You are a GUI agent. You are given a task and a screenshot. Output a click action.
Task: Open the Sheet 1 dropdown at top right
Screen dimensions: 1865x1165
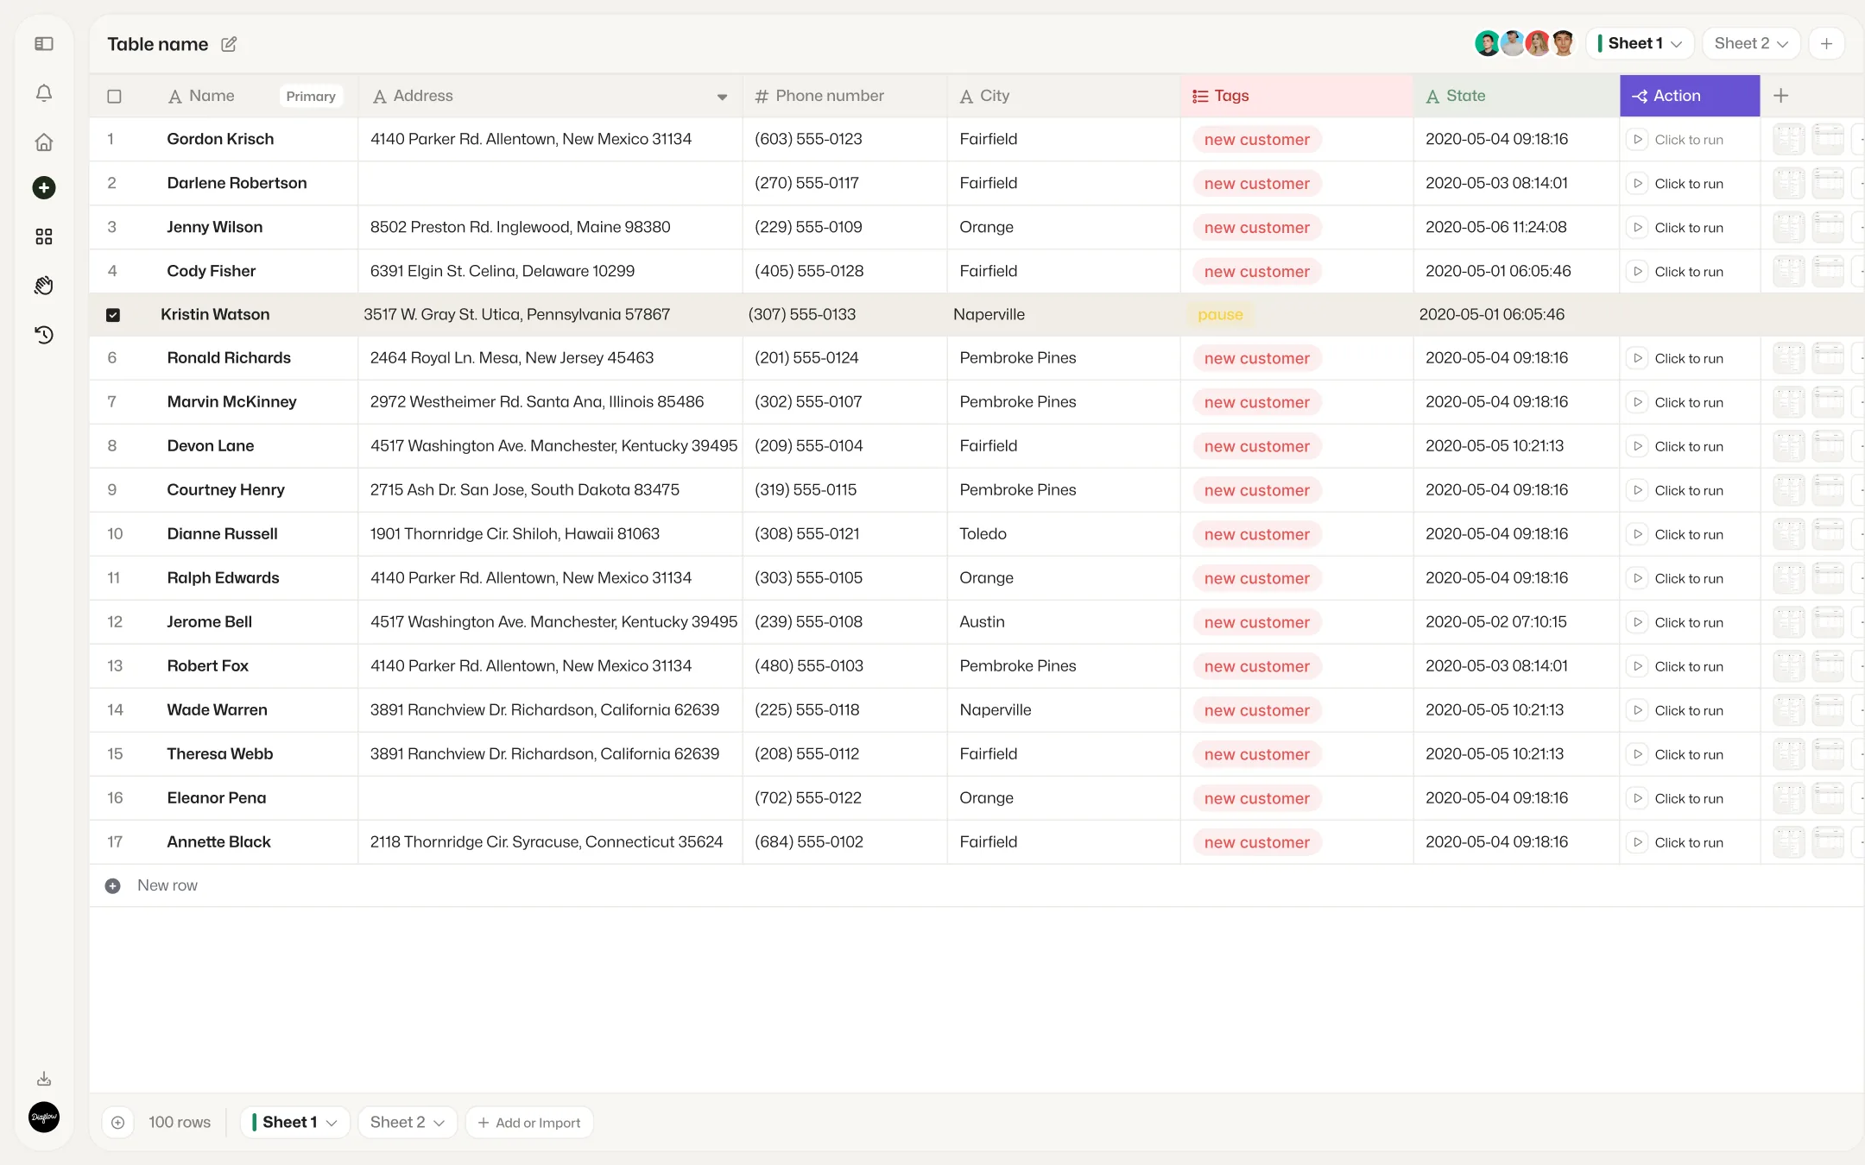tap(1640, 44)
